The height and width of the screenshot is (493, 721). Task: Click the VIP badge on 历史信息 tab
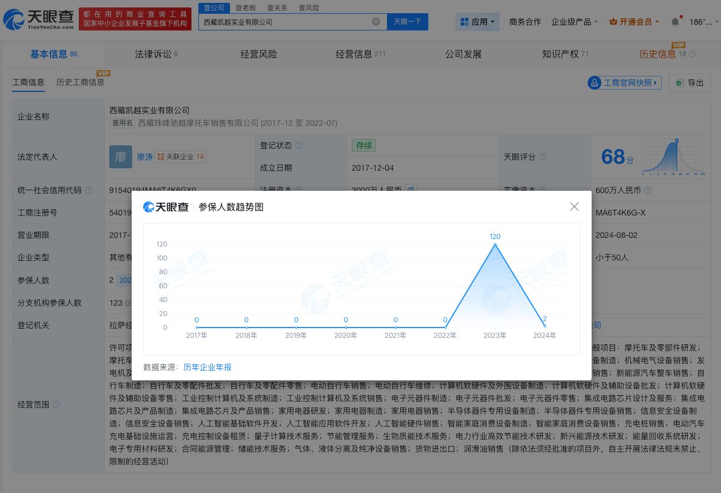(x=678, y=45)
